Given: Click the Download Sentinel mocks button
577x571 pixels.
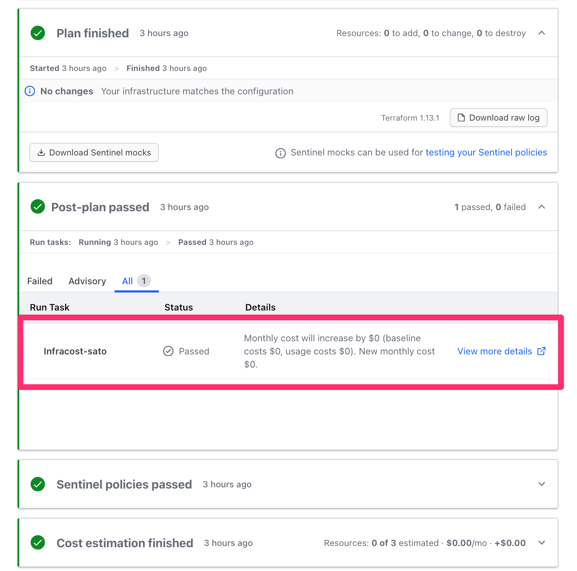Looking at the screenshot, I should [94, 153].
